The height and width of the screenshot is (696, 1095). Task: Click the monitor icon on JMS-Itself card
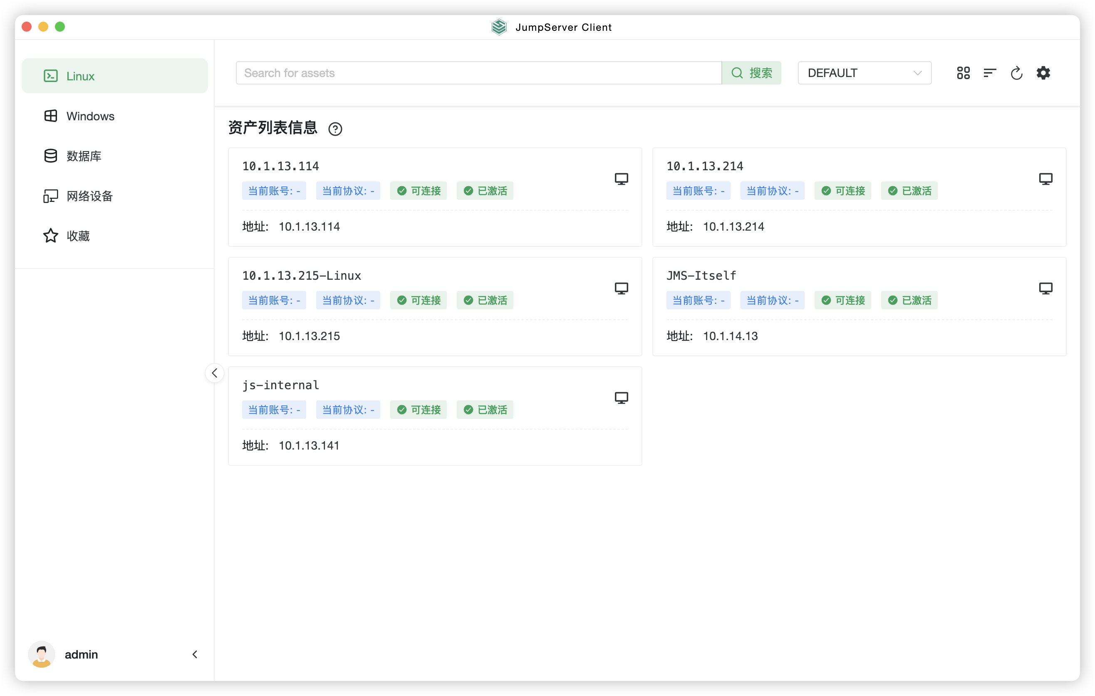pos(1045,288)
